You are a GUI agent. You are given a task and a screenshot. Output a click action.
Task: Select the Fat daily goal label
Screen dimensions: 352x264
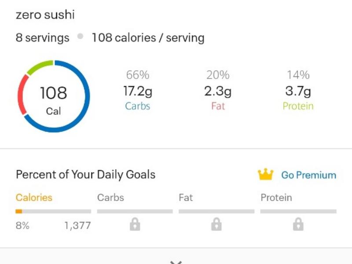[x=186, y=198]
